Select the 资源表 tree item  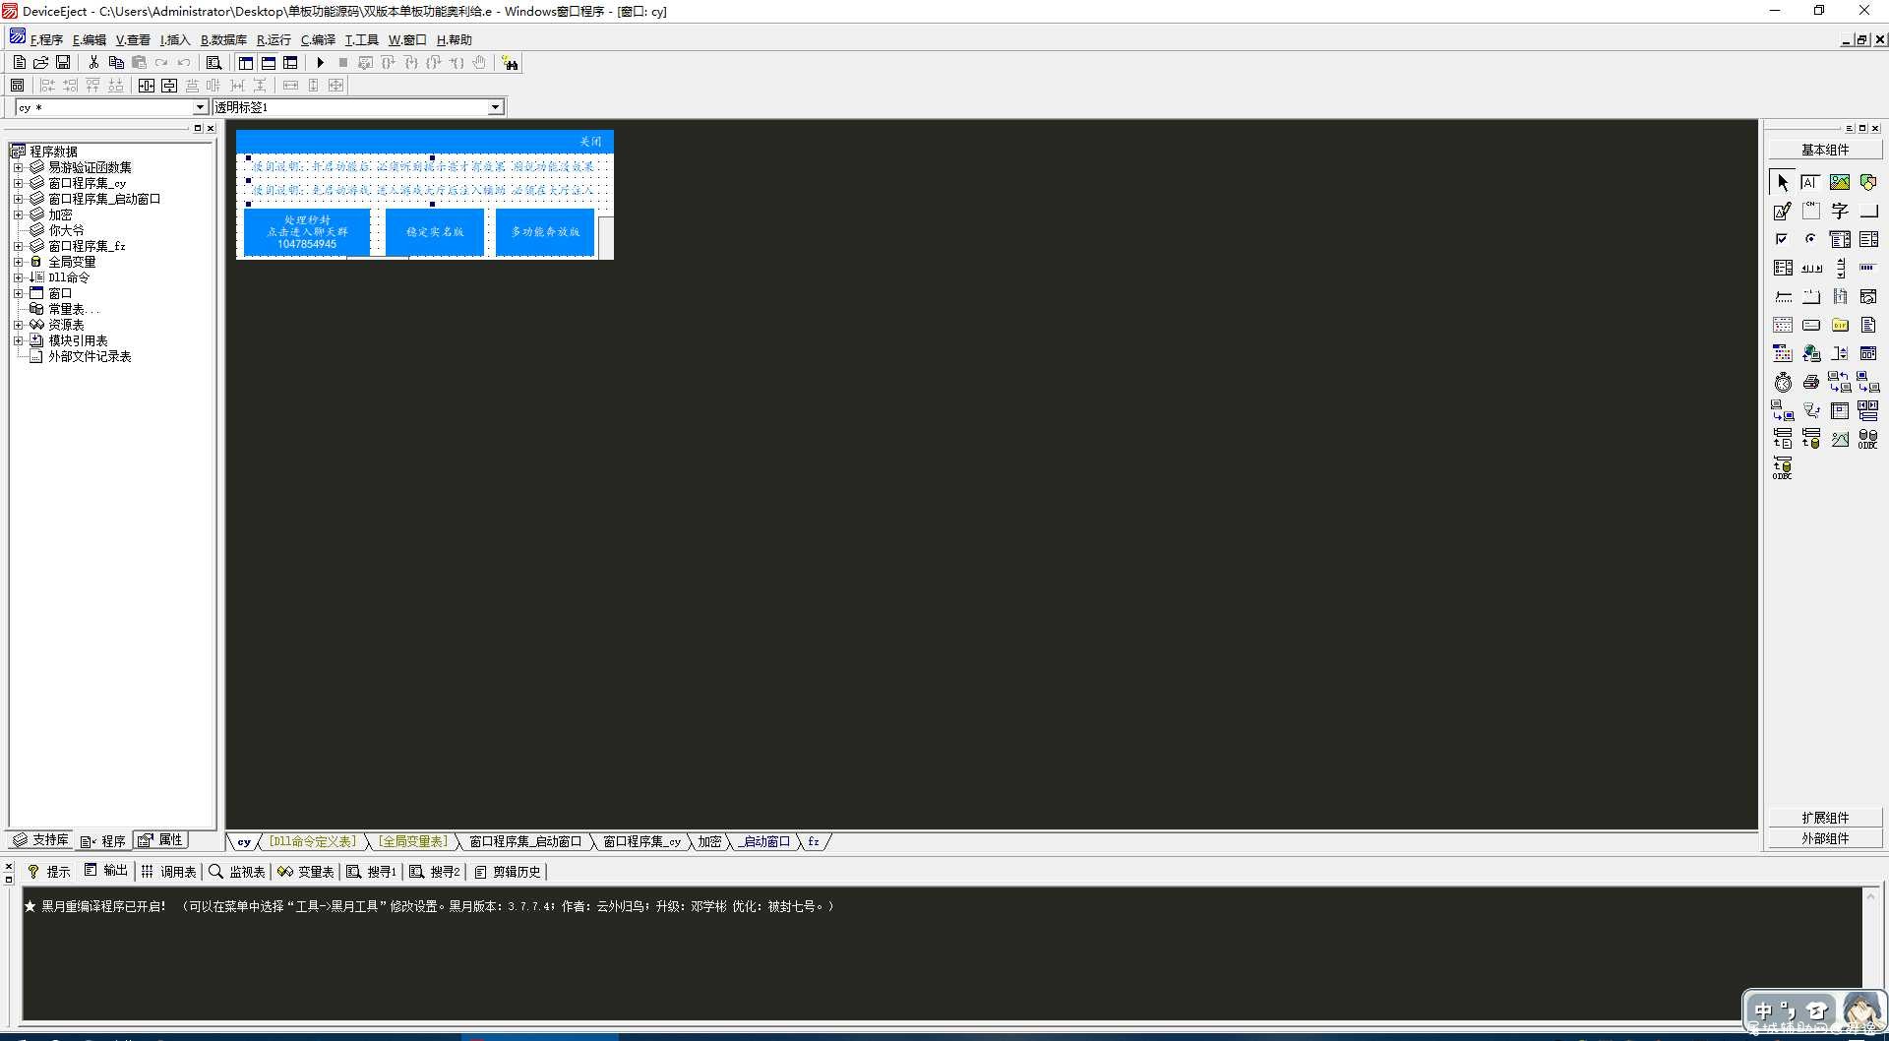(66, 325)
